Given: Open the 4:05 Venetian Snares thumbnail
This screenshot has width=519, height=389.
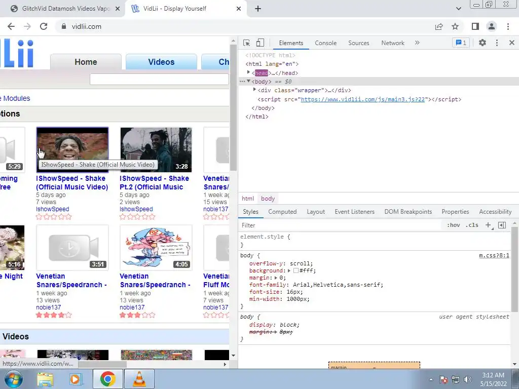Looking at the screenshot, I should [156, 248].
